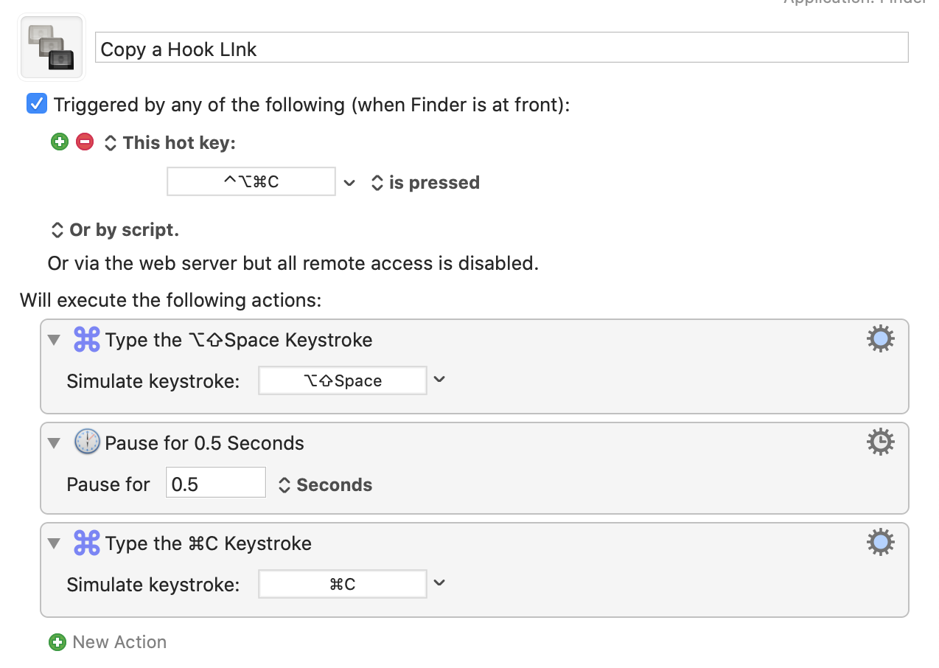Screen dimensions: 939x668
Task: Click the macro icon thumbnail
Action: [52, 48]
